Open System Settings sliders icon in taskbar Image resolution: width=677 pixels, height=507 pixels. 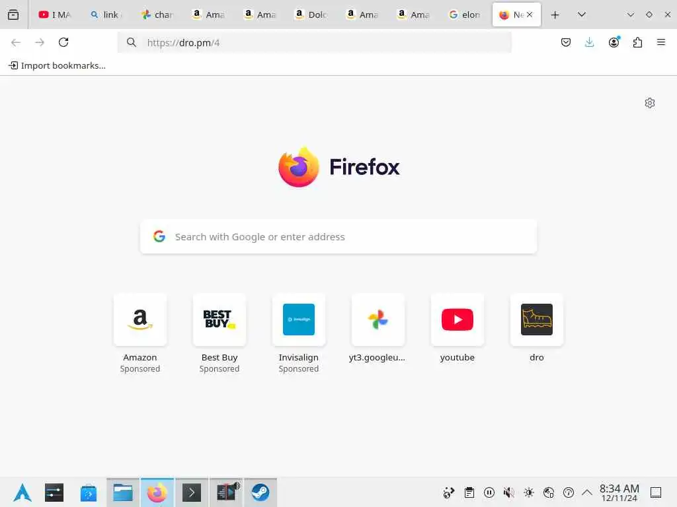[x=54, y=492]
